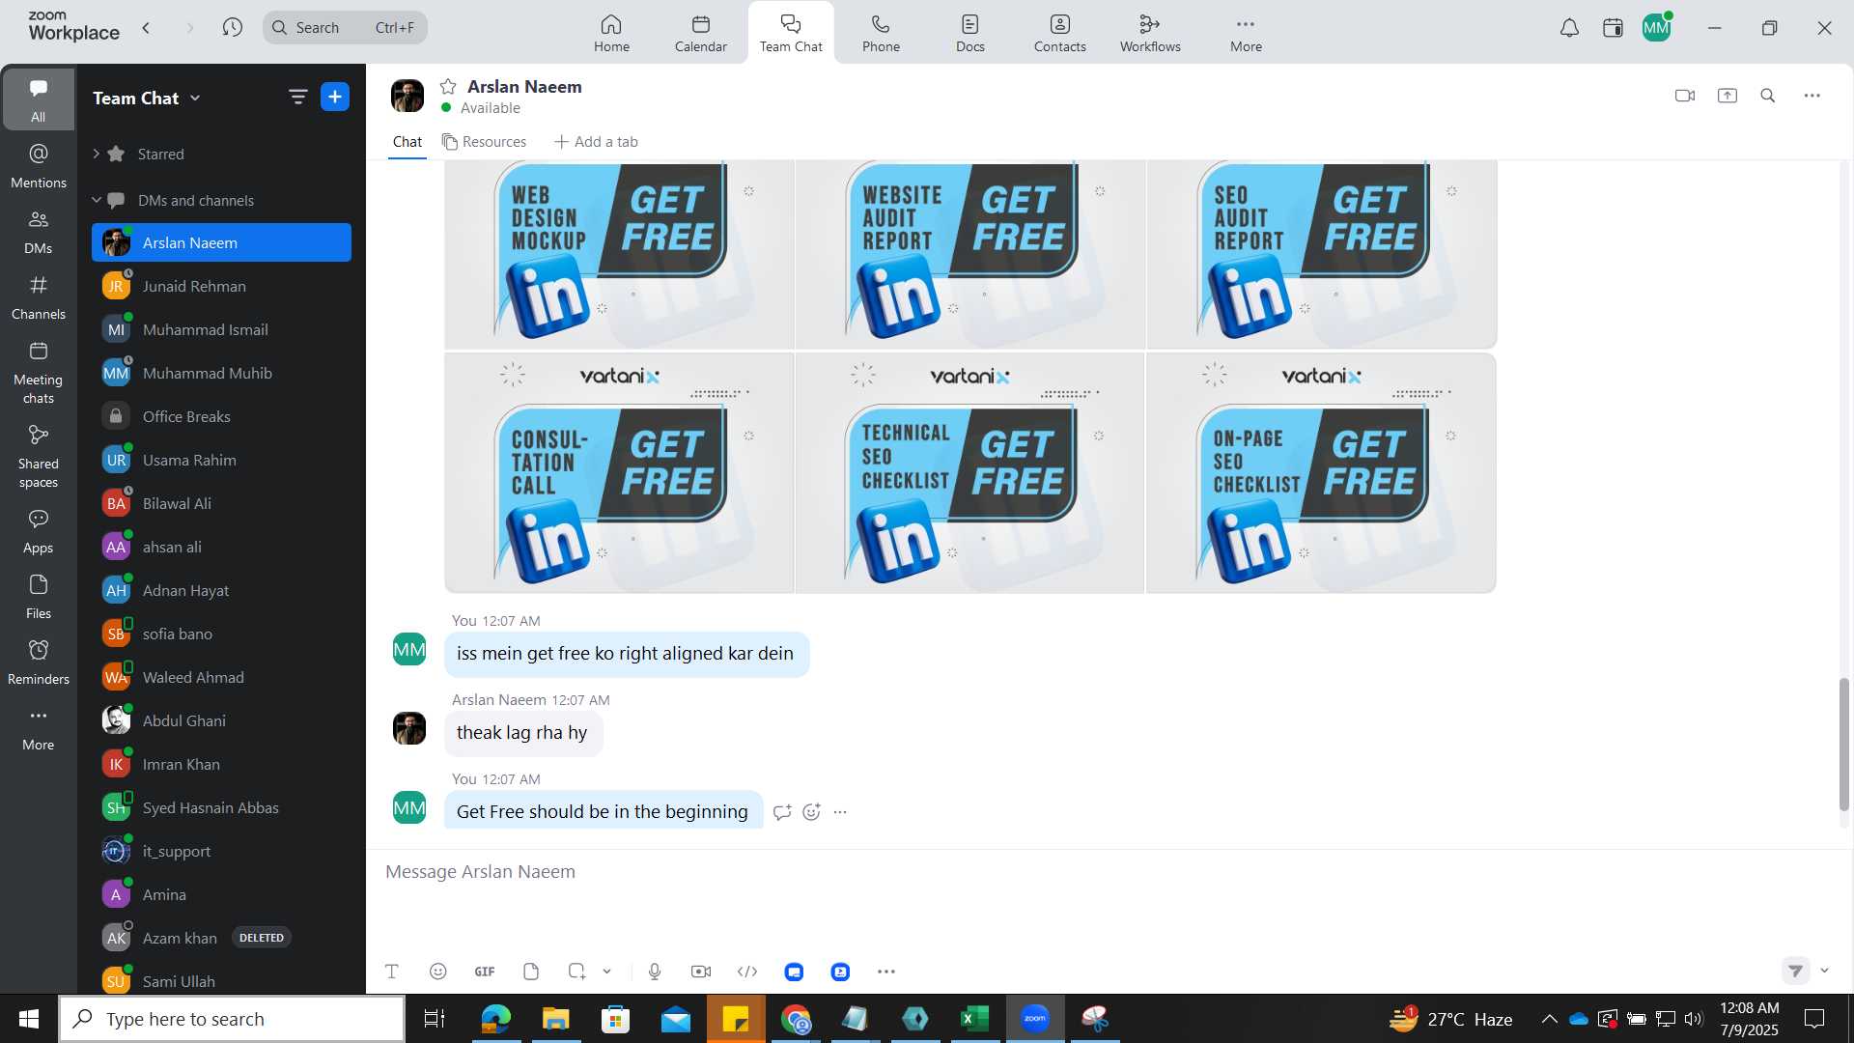Open the GIF picker
1854x1043 pixels.
click(x=485, y=972)
